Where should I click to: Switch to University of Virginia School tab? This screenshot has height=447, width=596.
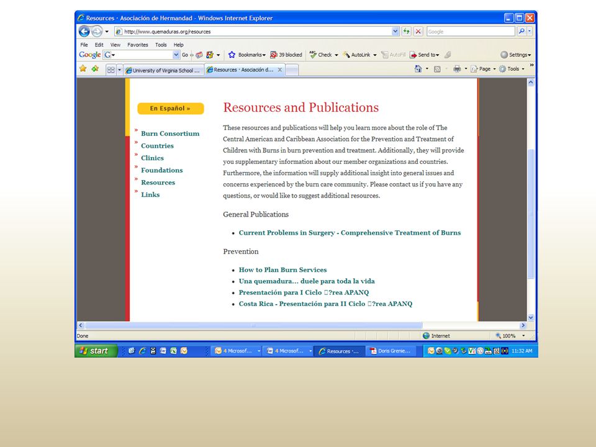tap(163, 70)
